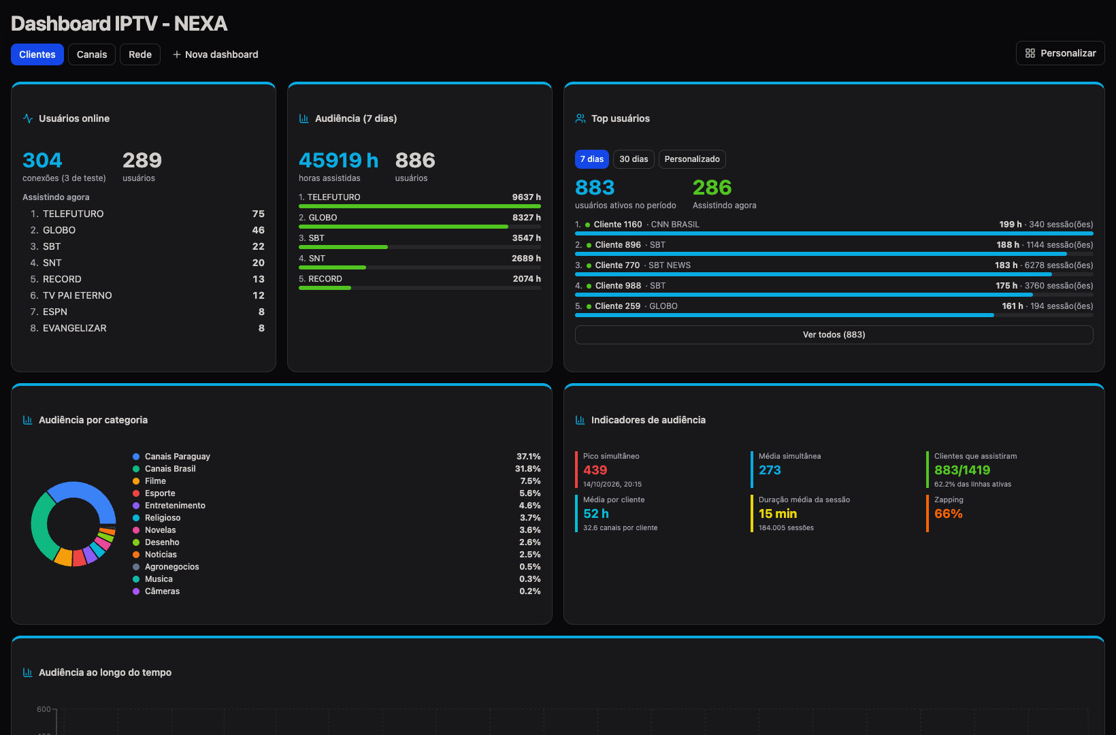
Task: Click the green online dot for Cliente 1160
Action: (x=588, y=225)
